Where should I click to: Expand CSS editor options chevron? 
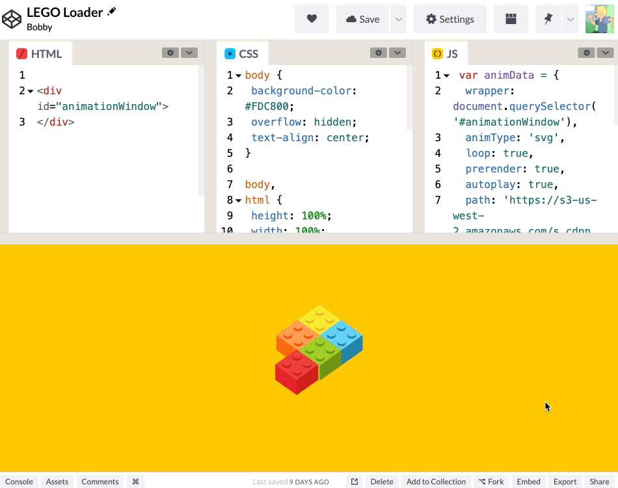click(x=397, y=53)
